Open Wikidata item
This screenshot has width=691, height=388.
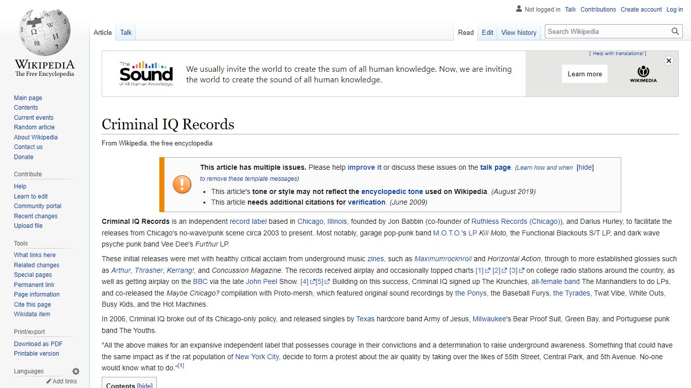(32, 314)
